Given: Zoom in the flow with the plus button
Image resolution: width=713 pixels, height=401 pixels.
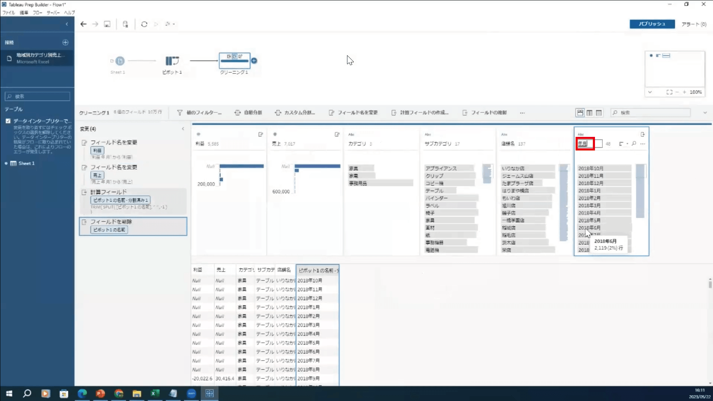Looking at the screenshot, I should [684, 92].
